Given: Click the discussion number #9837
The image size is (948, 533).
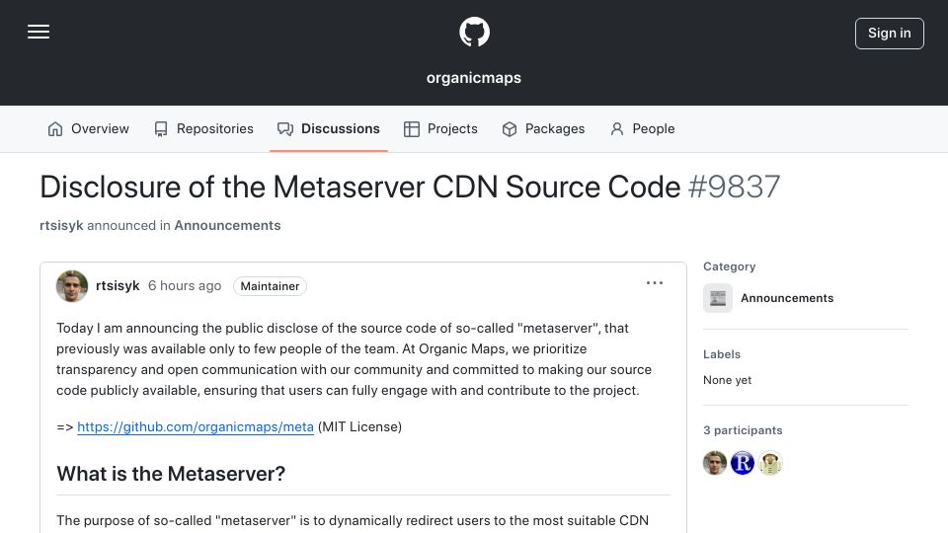Looking at the screenshot, I should pos(734,187).
